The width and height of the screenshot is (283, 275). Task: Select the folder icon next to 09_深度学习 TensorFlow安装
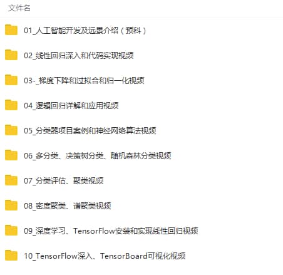11,231
